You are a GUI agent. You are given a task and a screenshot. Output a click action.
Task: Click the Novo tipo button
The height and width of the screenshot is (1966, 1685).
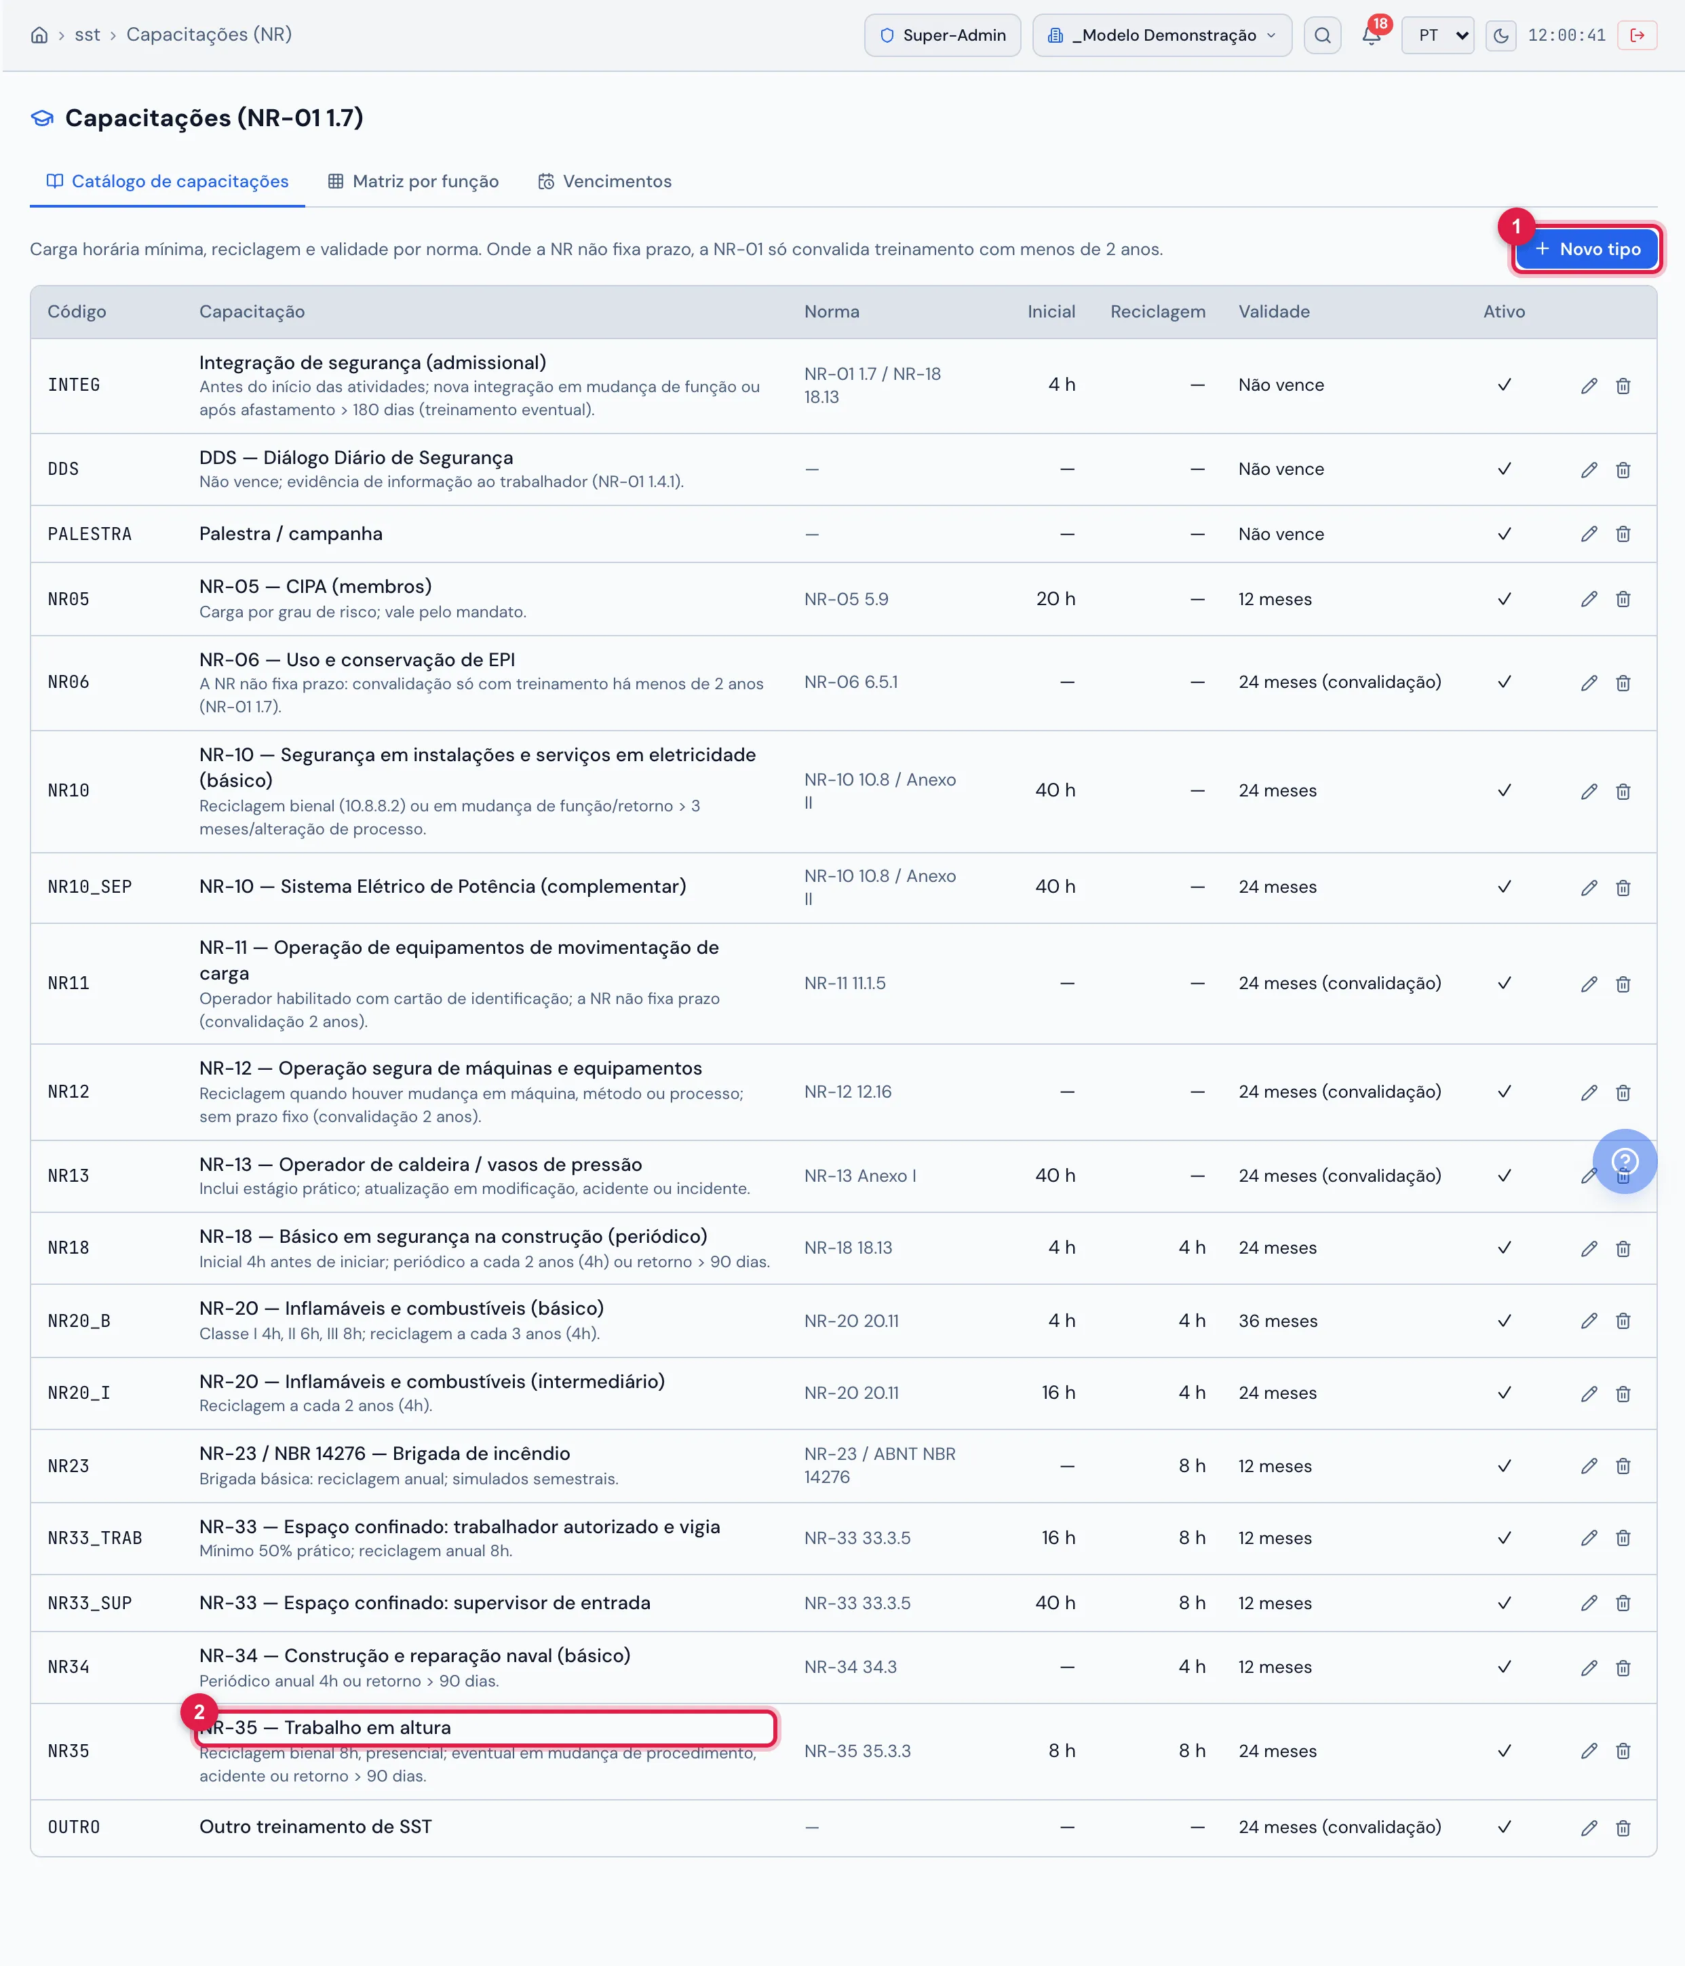pos(1587,248)
